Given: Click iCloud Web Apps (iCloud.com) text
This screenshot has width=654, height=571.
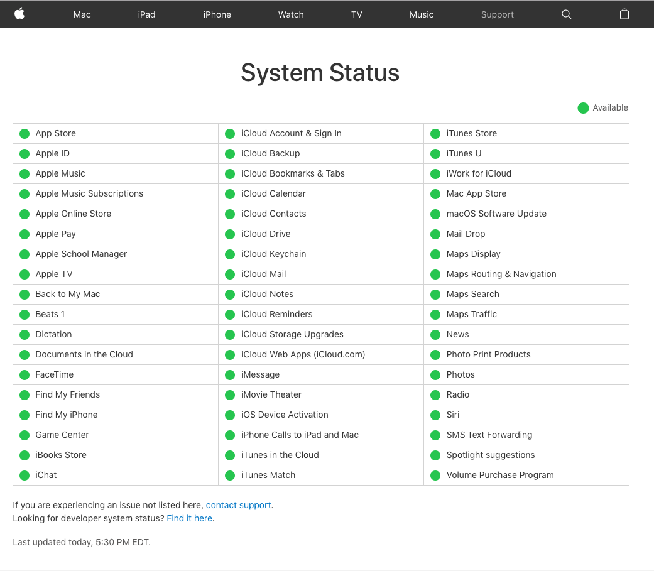Looking at the screenshot, I should click(x=303, y=354).
